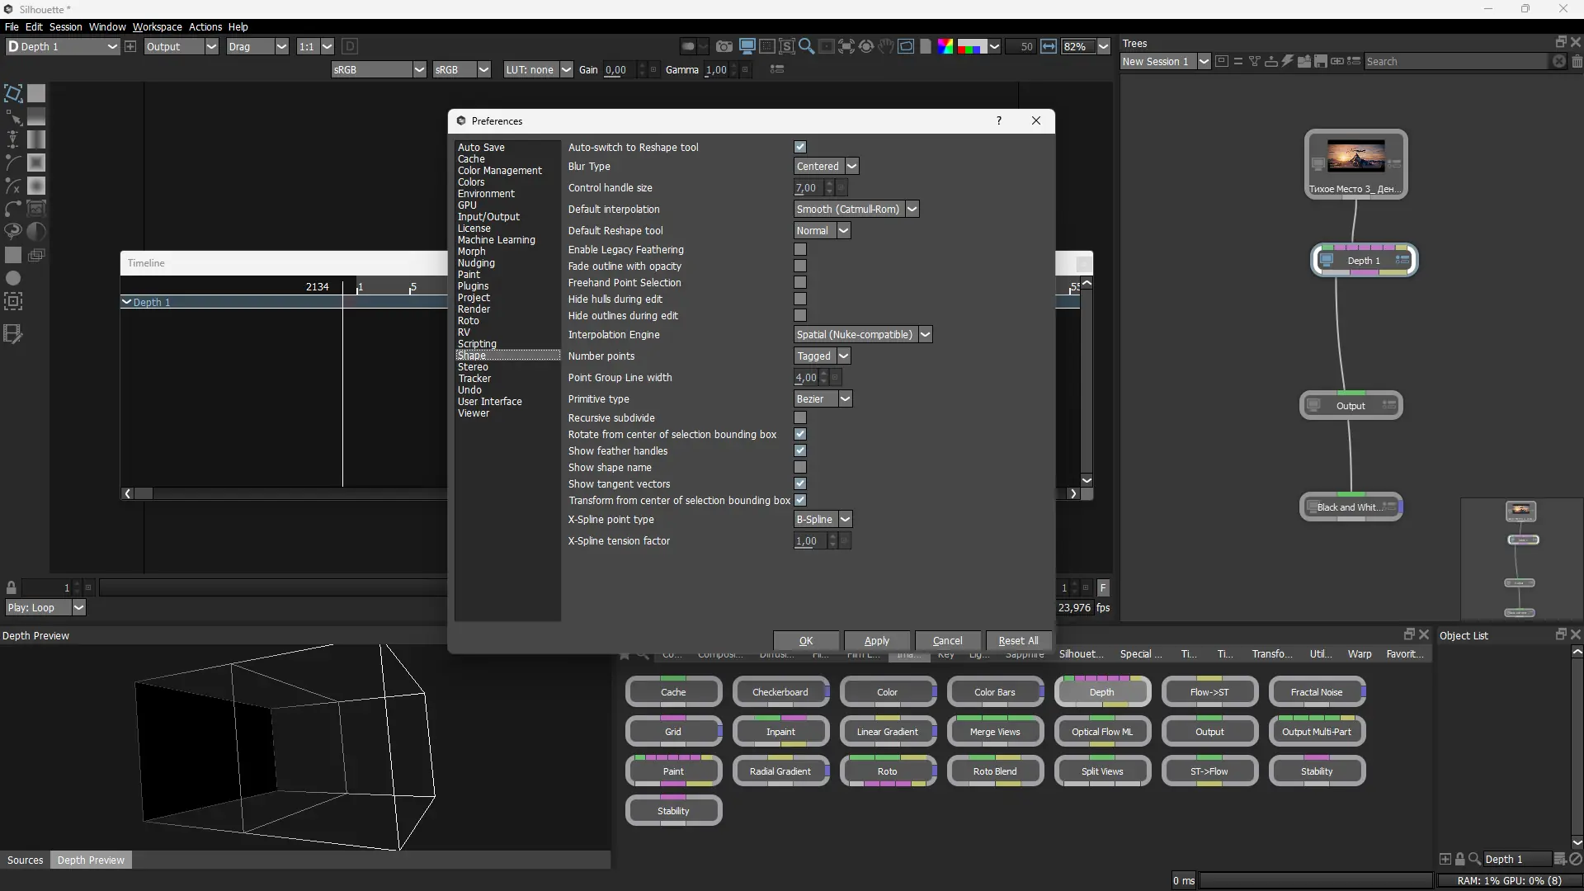Toggle the blue monitor display icon
Viewport: 1584px width, 891px height.
pos(747,47)
